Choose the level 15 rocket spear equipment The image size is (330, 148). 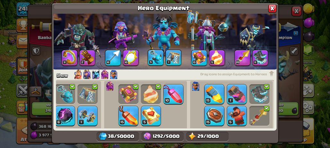(214, 94)
